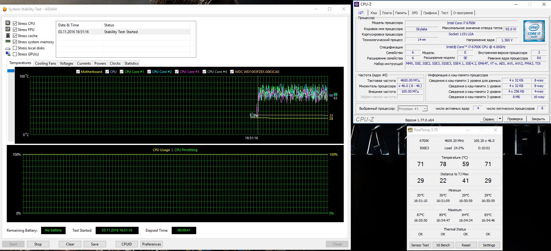Screen dimensions: 551x251
Task: Select the Statistics tab
Action: tap(132, 63)
